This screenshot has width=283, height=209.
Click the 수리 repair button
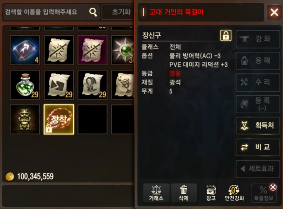tap(258, 82)
